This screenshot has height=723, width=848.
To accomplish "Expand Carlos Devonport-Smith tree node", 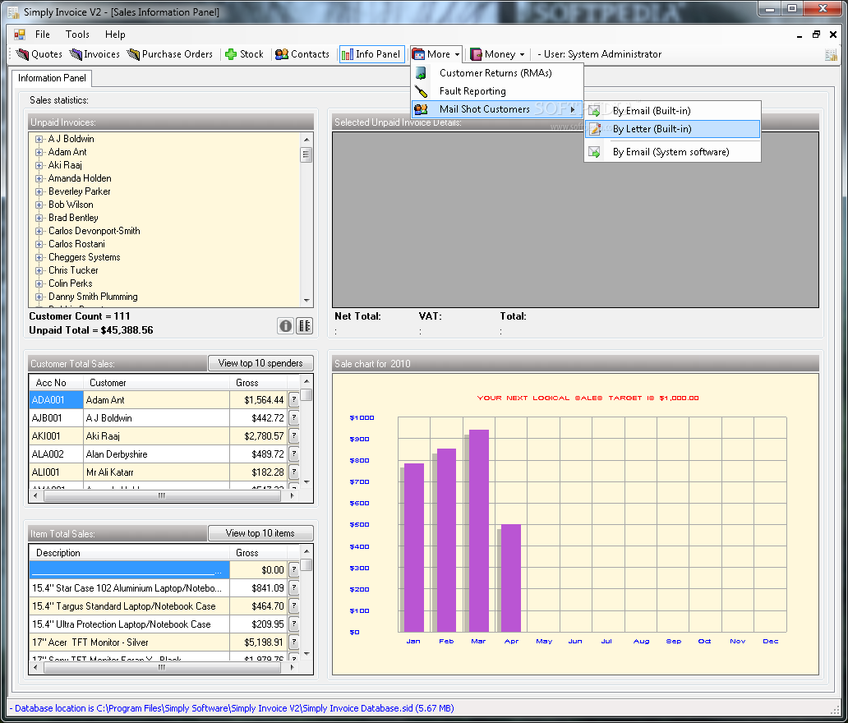I will (39, 231).
